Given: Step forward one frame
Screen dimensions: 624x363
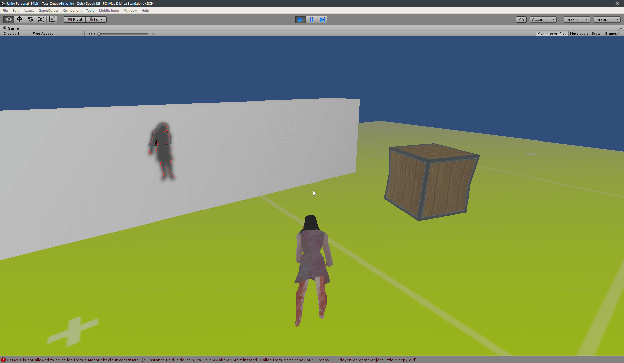Looking at the screenshot, I should 322,19.
